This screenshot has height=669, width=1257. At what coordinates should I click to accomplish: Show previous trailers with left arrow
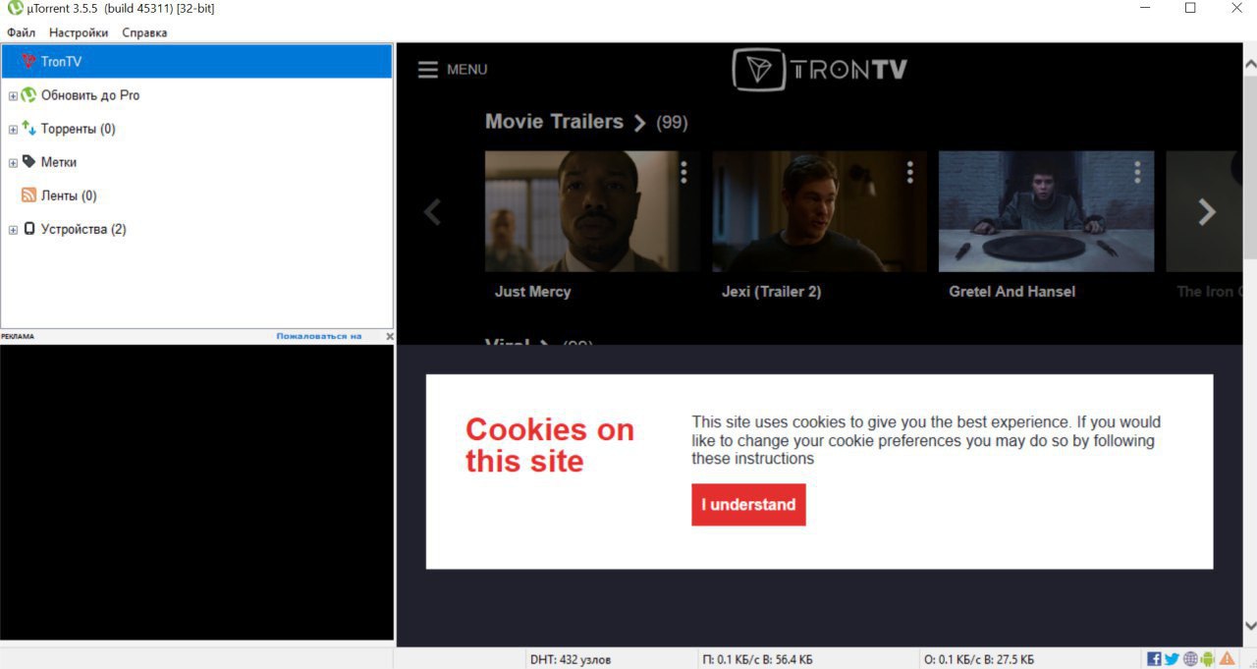coord(432,211)
